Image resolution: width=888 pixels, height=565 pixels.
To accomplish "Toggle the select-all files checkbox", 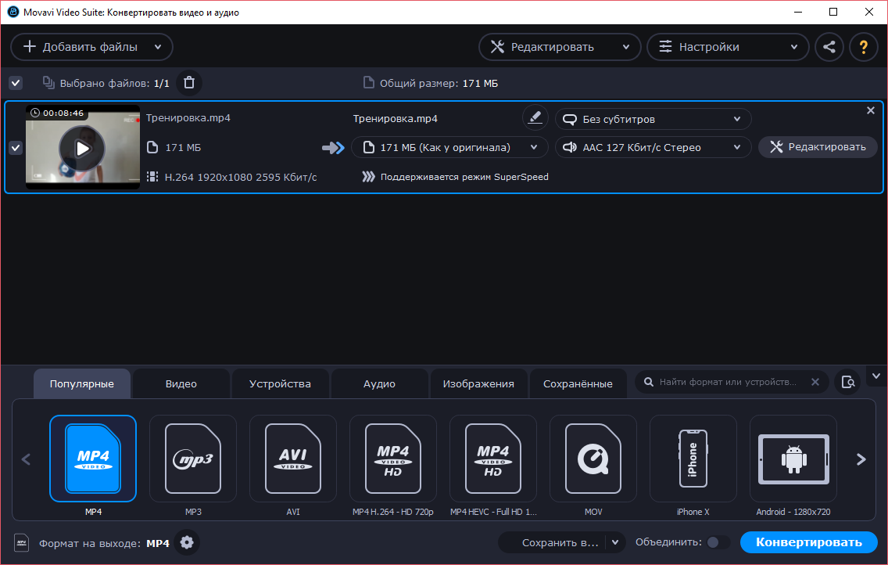I will [x=16, y=83].
